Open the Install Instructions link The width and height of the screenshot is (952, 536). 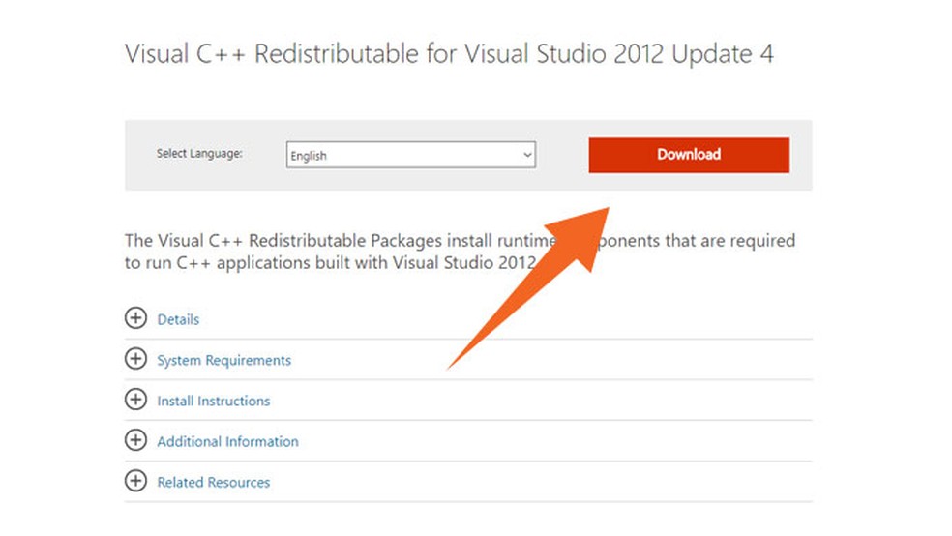pos(213,401)
